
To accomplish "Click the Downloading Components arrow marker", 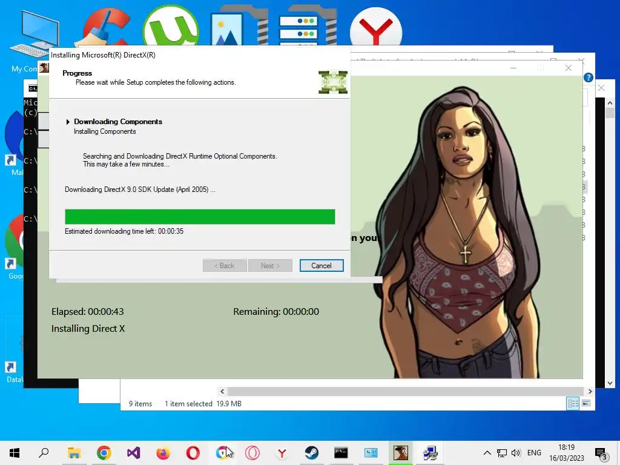I will [68, 122].
